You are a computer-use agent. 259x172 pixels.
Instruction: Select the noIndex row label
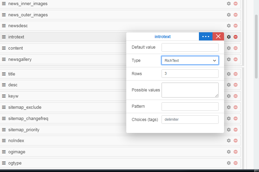pos(16,141)
